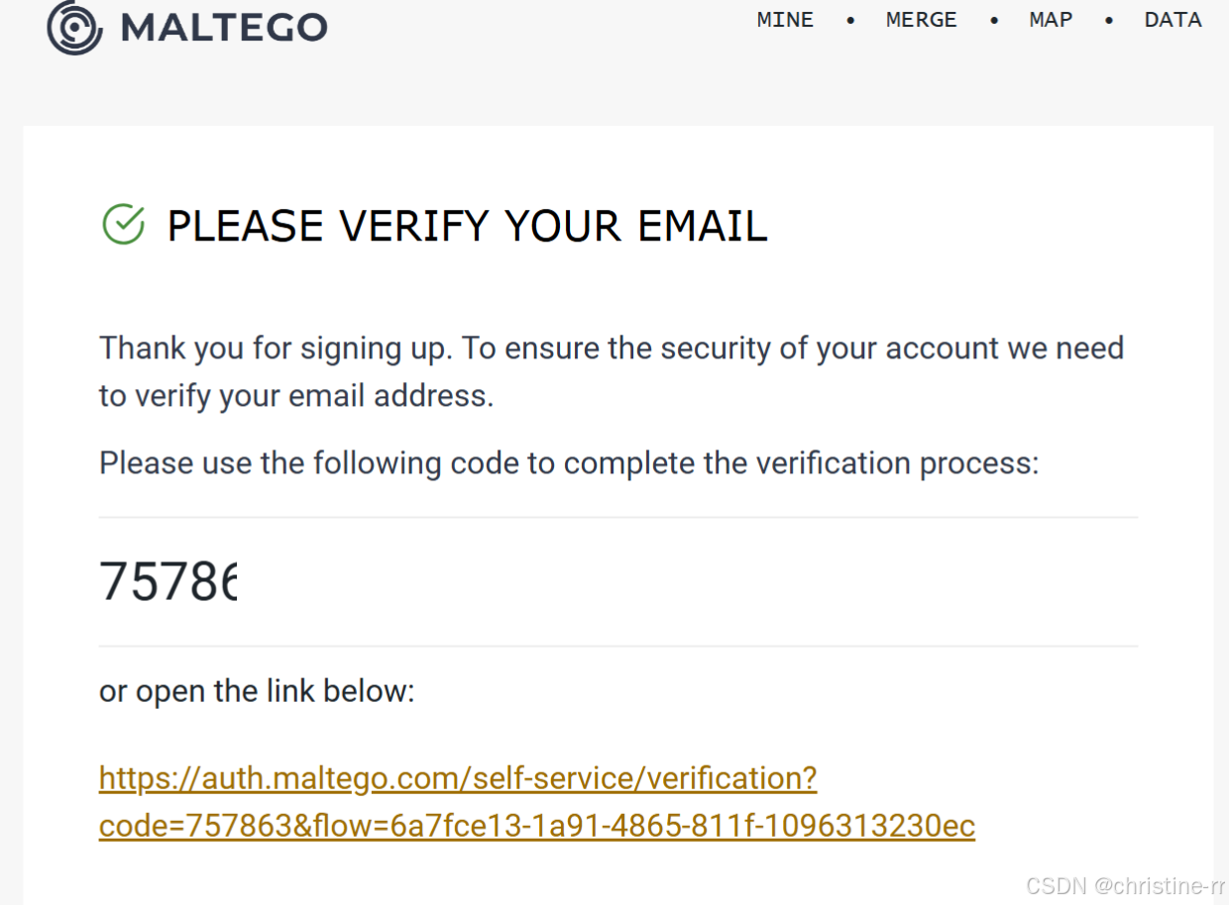Viewport: 1229px width, 905px height.
Task: Click the Maltego circular logo icon
Action: pos(74,27)
